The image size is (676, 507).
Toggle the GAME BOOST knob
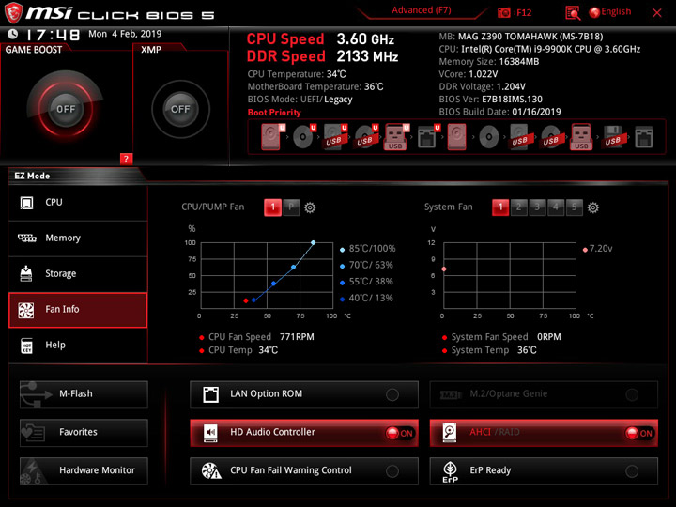66,109
